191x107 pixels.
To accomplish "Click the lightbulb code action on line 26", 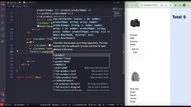I will pyautogui.click(x=17, y=51).
